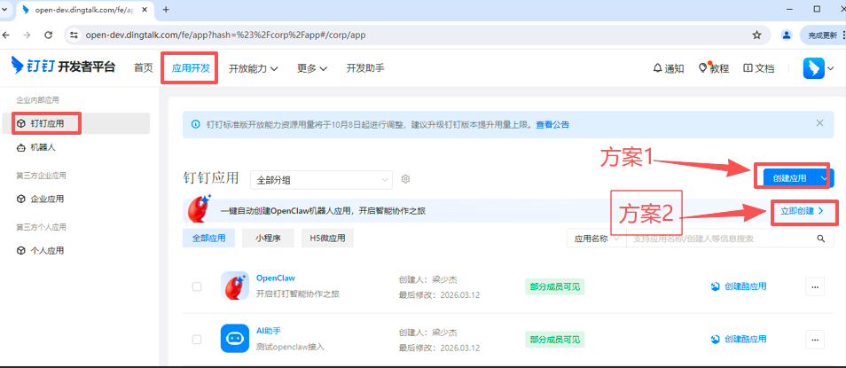Screen dimensions: 846x368
Task: Open the Chrome profile icon
Action: coord(787,35)
